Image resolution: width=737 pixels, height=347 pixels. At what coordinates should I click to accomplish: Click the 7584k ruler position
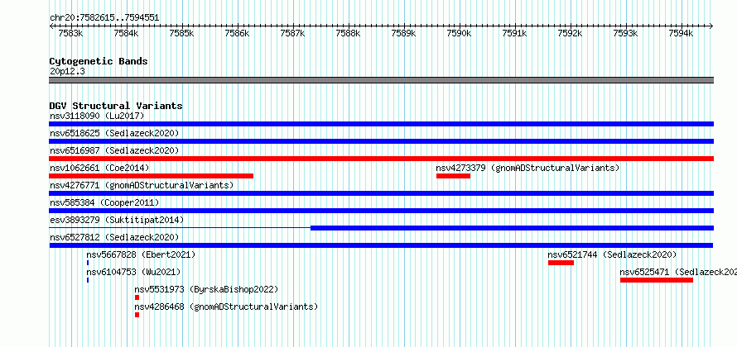coord(126,33)
